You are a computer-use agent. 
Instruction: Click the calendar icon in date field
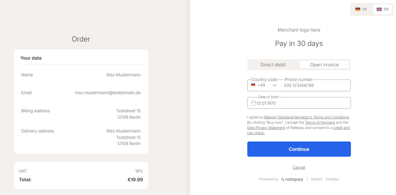(253, 103)
